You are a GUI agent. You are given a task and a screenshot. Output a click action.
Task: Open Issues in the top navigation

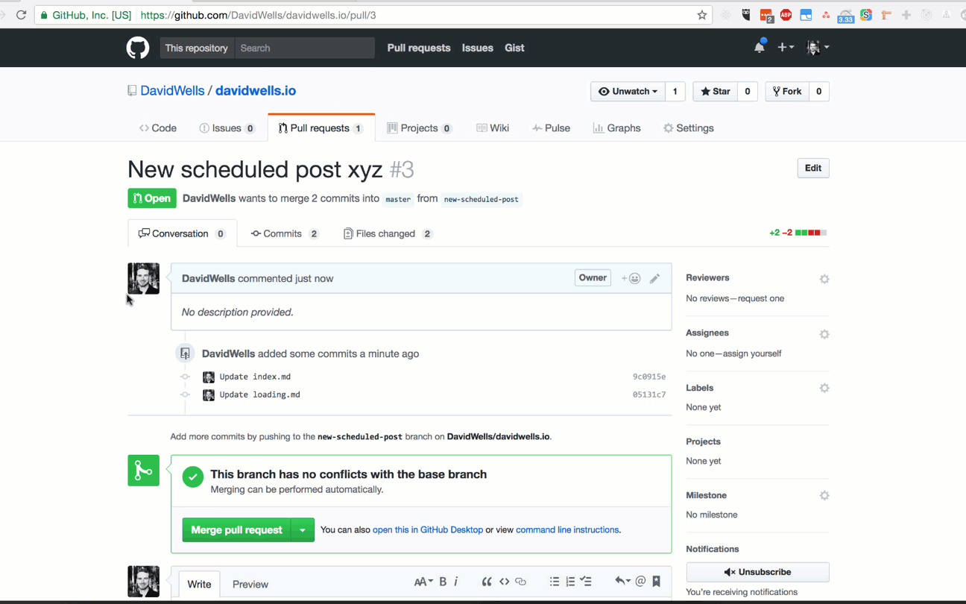[477, 48]
